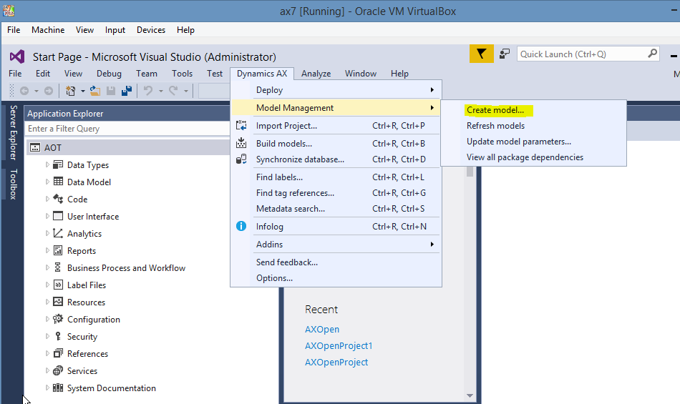Image resolution: width=680 pixels, height=404 pixels.
Task: Click the Code node gears icon
Action: (58, 199)
